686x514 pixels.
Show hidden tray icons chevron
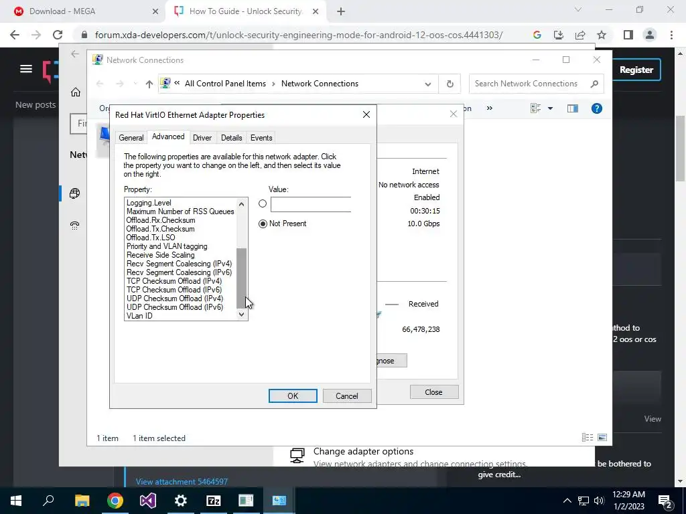pyautogui.click(x=567, y=501)
